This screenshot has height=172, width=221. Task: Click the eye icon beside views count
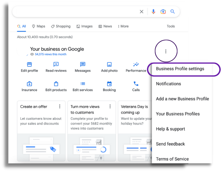(32, 54)
